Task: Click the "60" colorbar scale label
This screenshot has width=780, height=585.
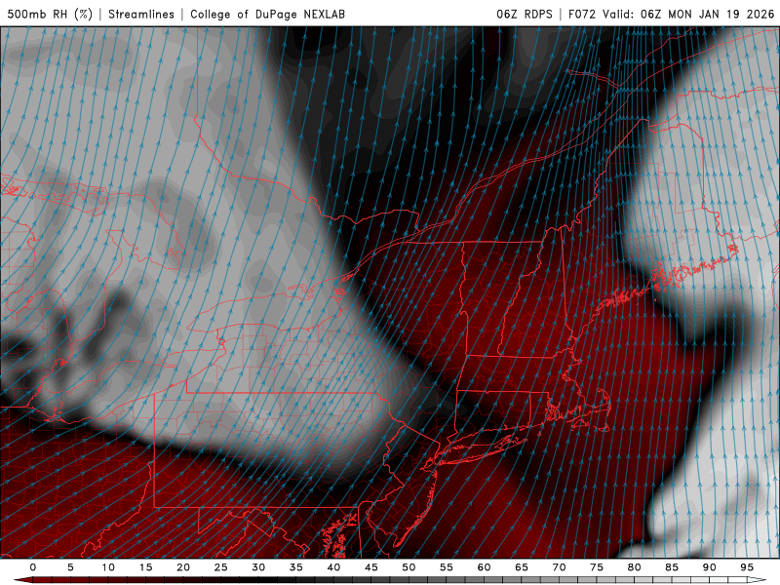Action: [484, 567]
